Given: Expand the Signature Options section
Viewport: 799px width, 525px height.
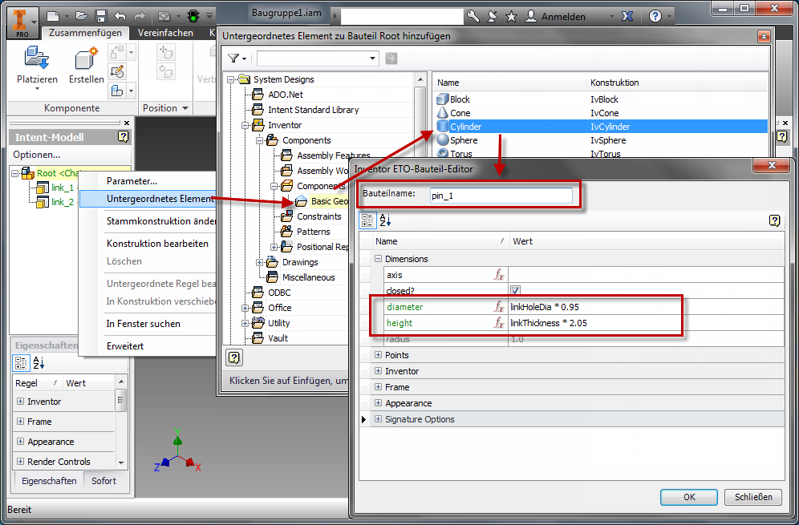Looking at the screenshot, I should (378, 419).
